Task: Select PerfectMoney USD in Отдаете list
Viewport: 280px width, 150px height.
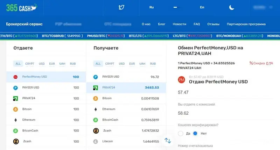Action: [x=34, y=77]
